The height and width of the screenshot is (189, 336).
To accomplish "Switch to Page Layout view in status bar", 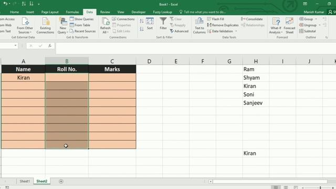I will click(x=286, y=187).
